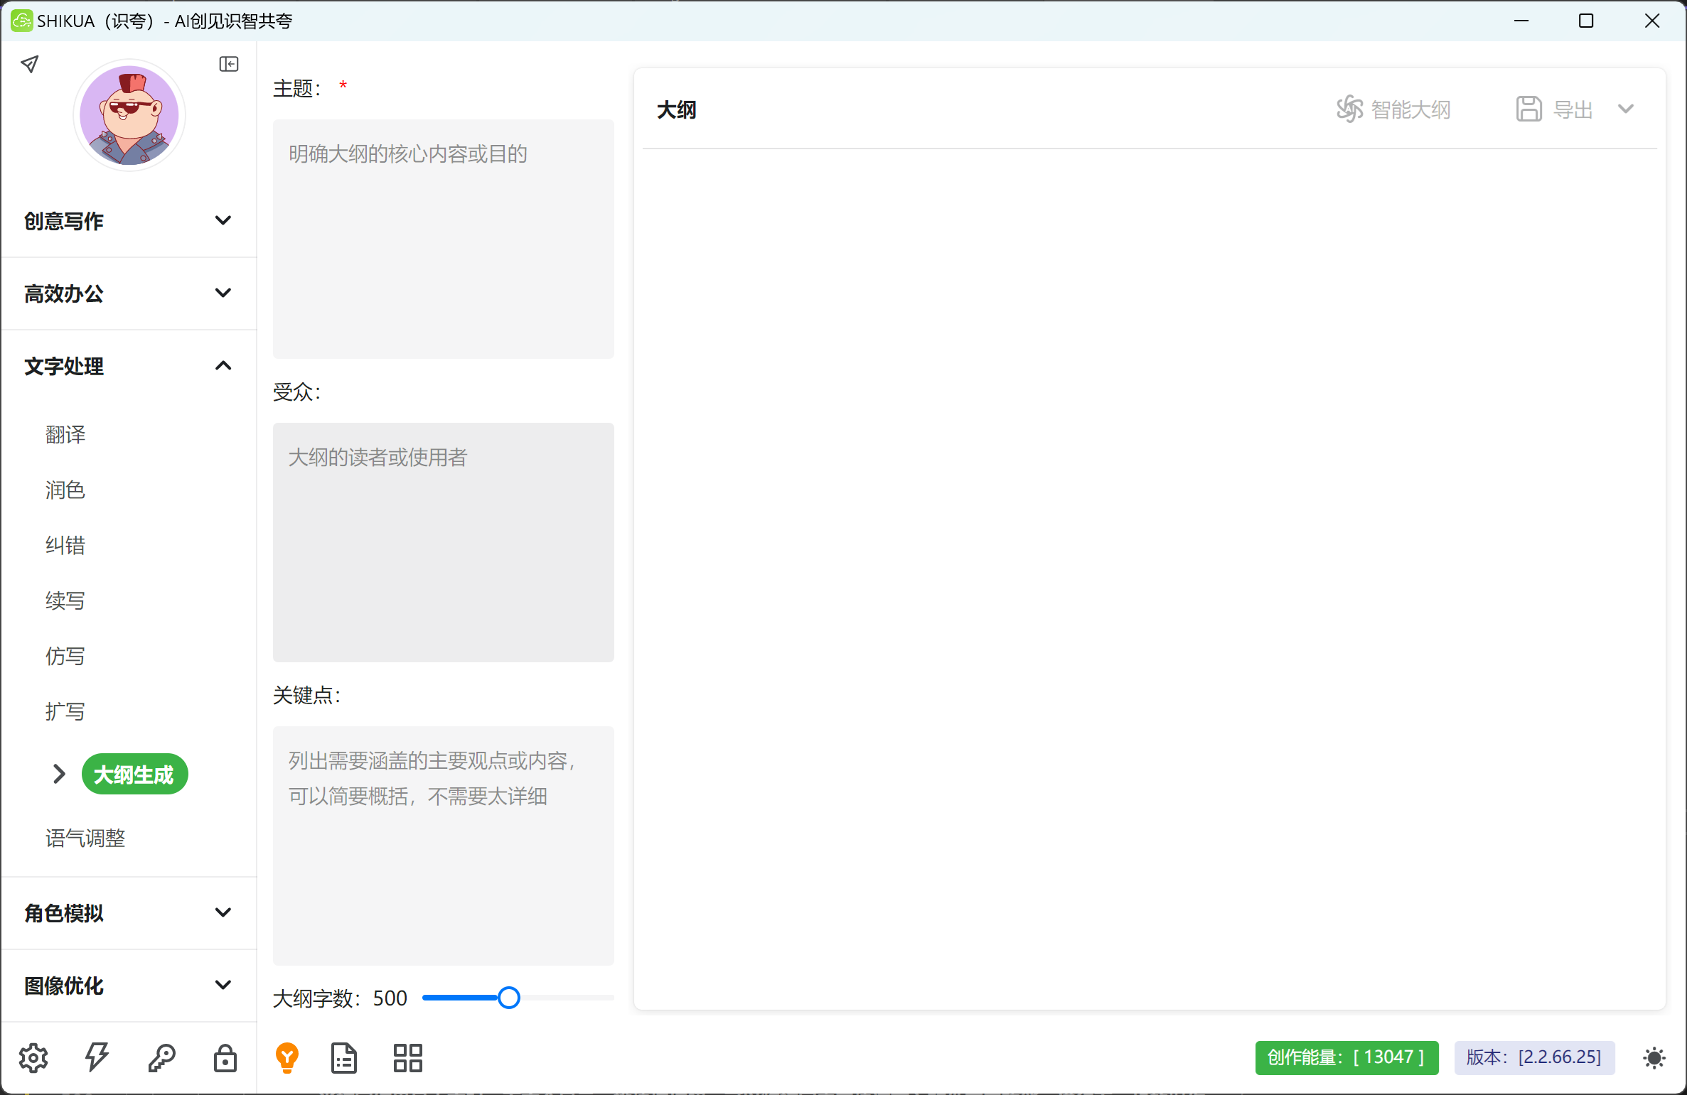Click the 导出 button text
The height and width of the screenshot is (1095, 1687).
tap(1573, 109)
